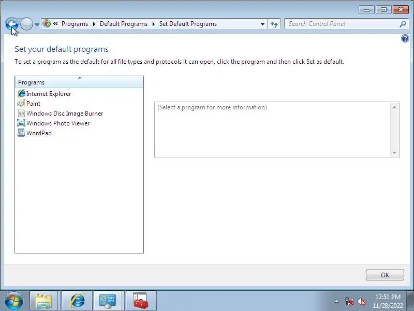Image resolution: width=414 pixels, height=311 pixels.
Task: Refresh the Control Panel page
Action: (274, 24)
